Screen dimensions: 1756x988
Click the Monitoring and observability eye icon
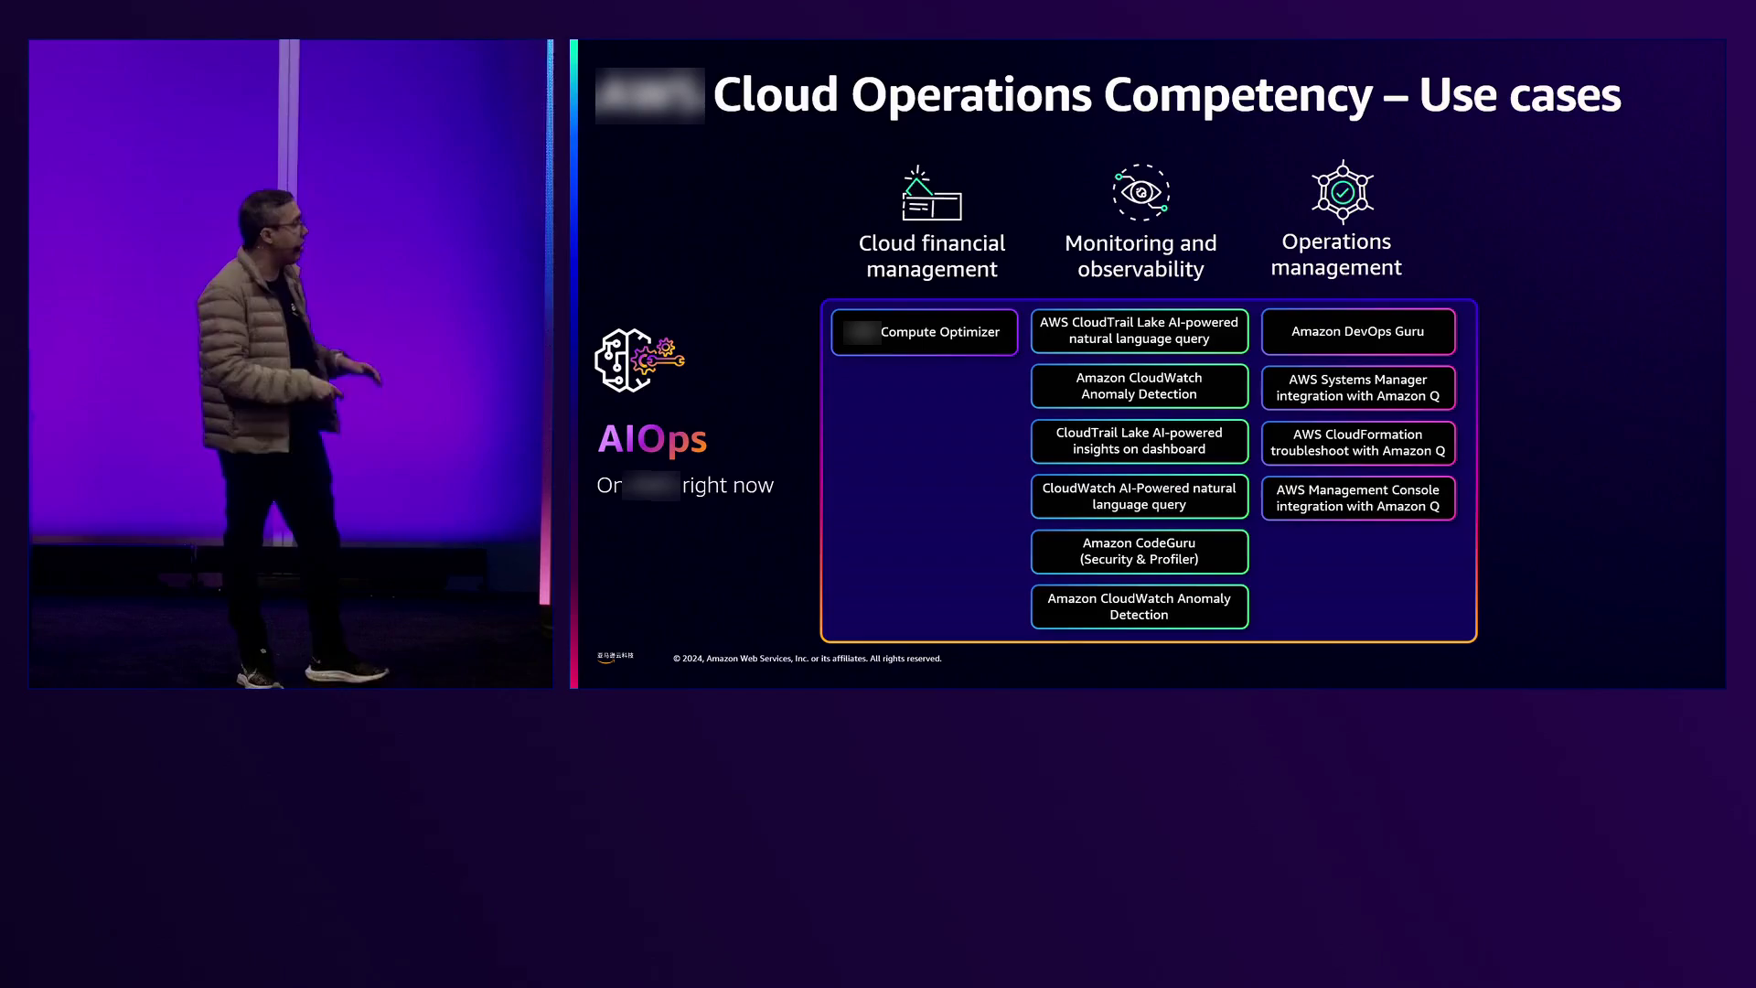(x=1140, y=192)
